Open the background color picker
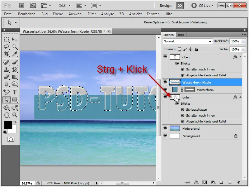249x187 pixels. 14,131
